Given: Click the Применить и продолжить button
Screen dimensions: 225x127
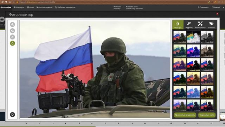Looking at the screenshot, I should click(185, 115).
